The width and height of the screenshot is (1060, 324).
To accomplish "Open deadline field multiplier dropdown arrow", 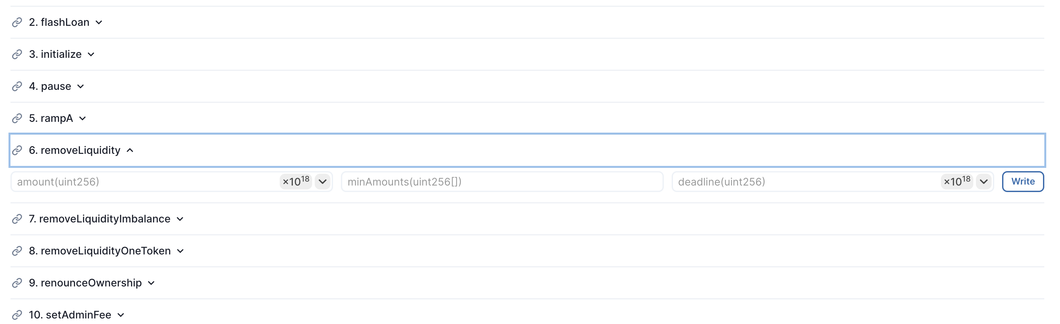I will click(983, 182).
